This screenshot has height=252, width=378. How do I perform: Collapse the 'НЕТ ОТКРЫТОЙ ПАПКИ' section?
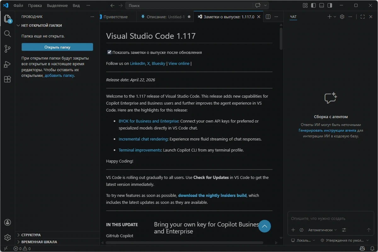[x=57, y=26]
